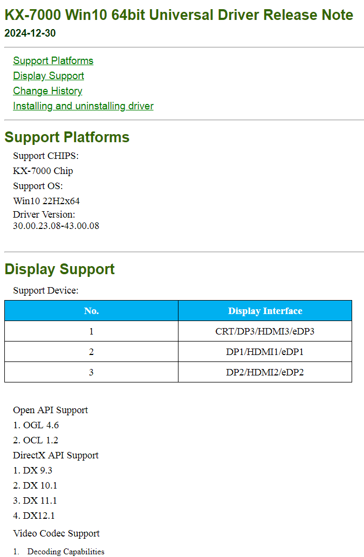Click the driver version number 30.00.23.08-43.00.08
This screenshot has height=557, width=364.
56,226
